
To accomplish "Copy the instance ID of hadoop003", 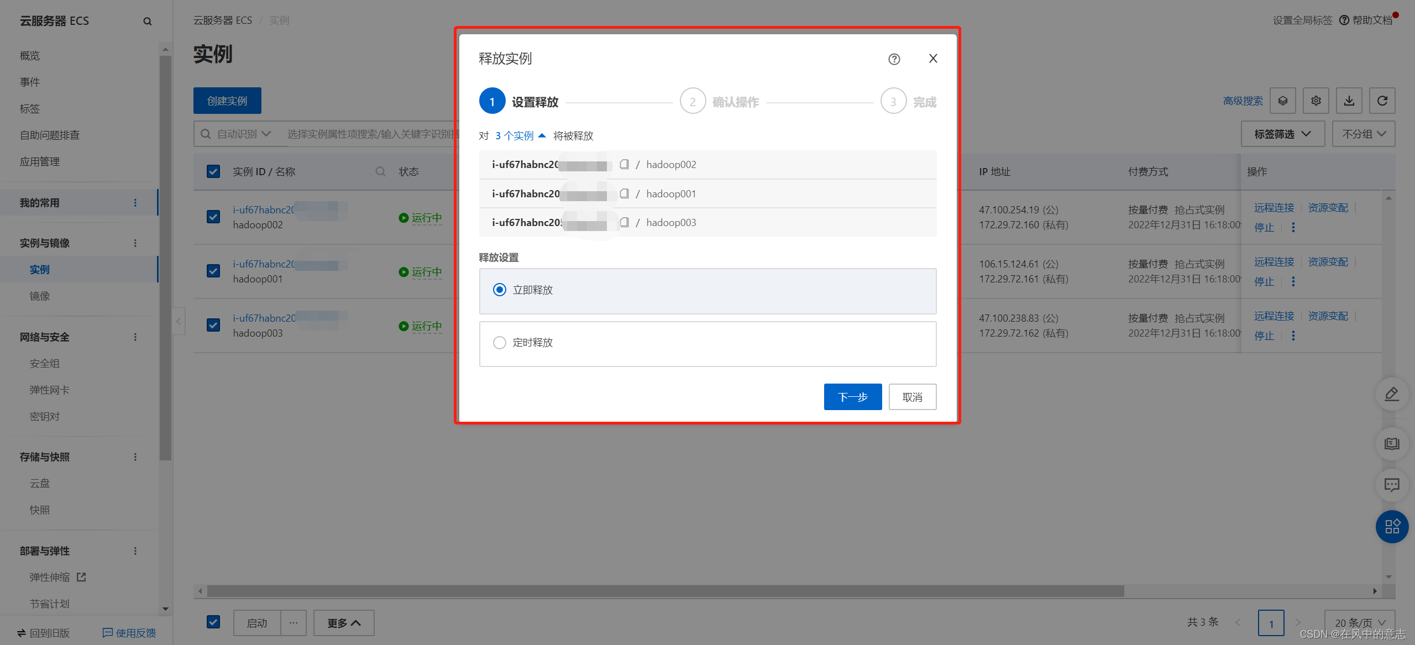I will [x=624, y=222].
